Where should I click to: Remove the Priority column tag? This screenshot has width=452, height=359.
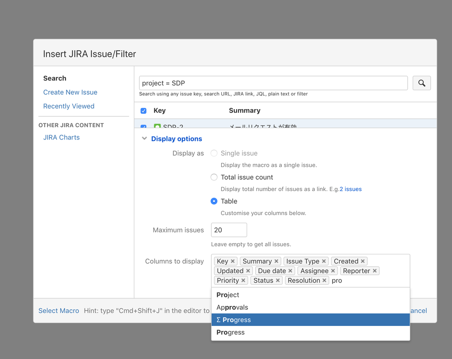click(243, 280)
